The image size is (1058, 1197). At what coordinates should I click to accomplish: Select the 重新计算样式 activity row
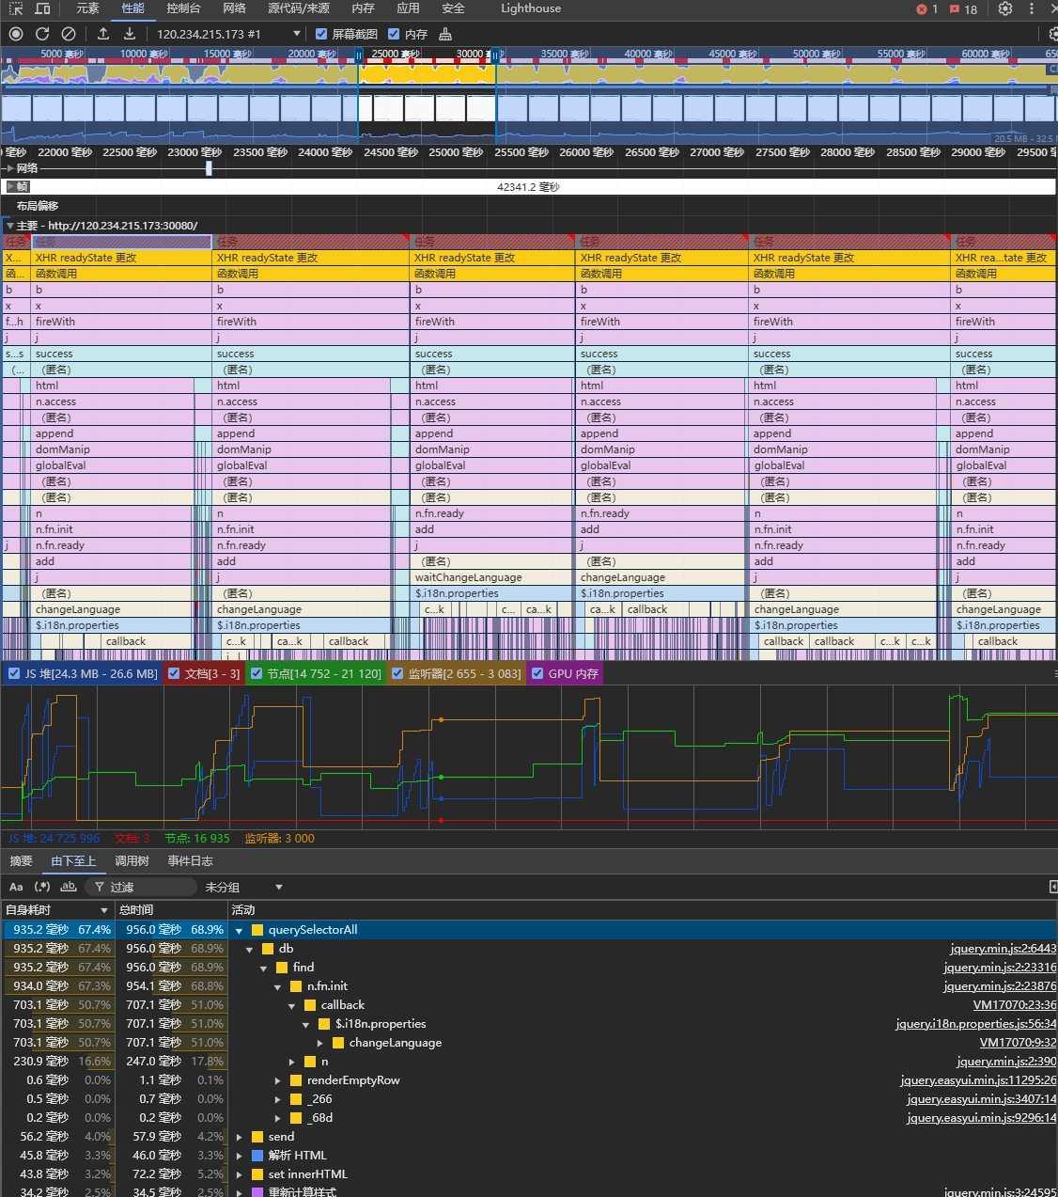click(x=529, y=1192)
